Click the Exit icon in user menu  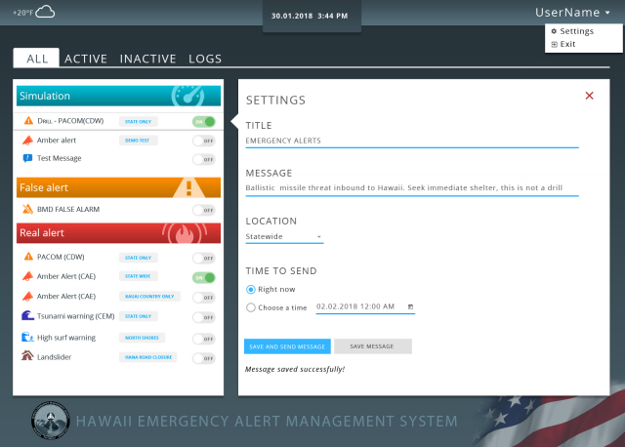coord(554,44)
